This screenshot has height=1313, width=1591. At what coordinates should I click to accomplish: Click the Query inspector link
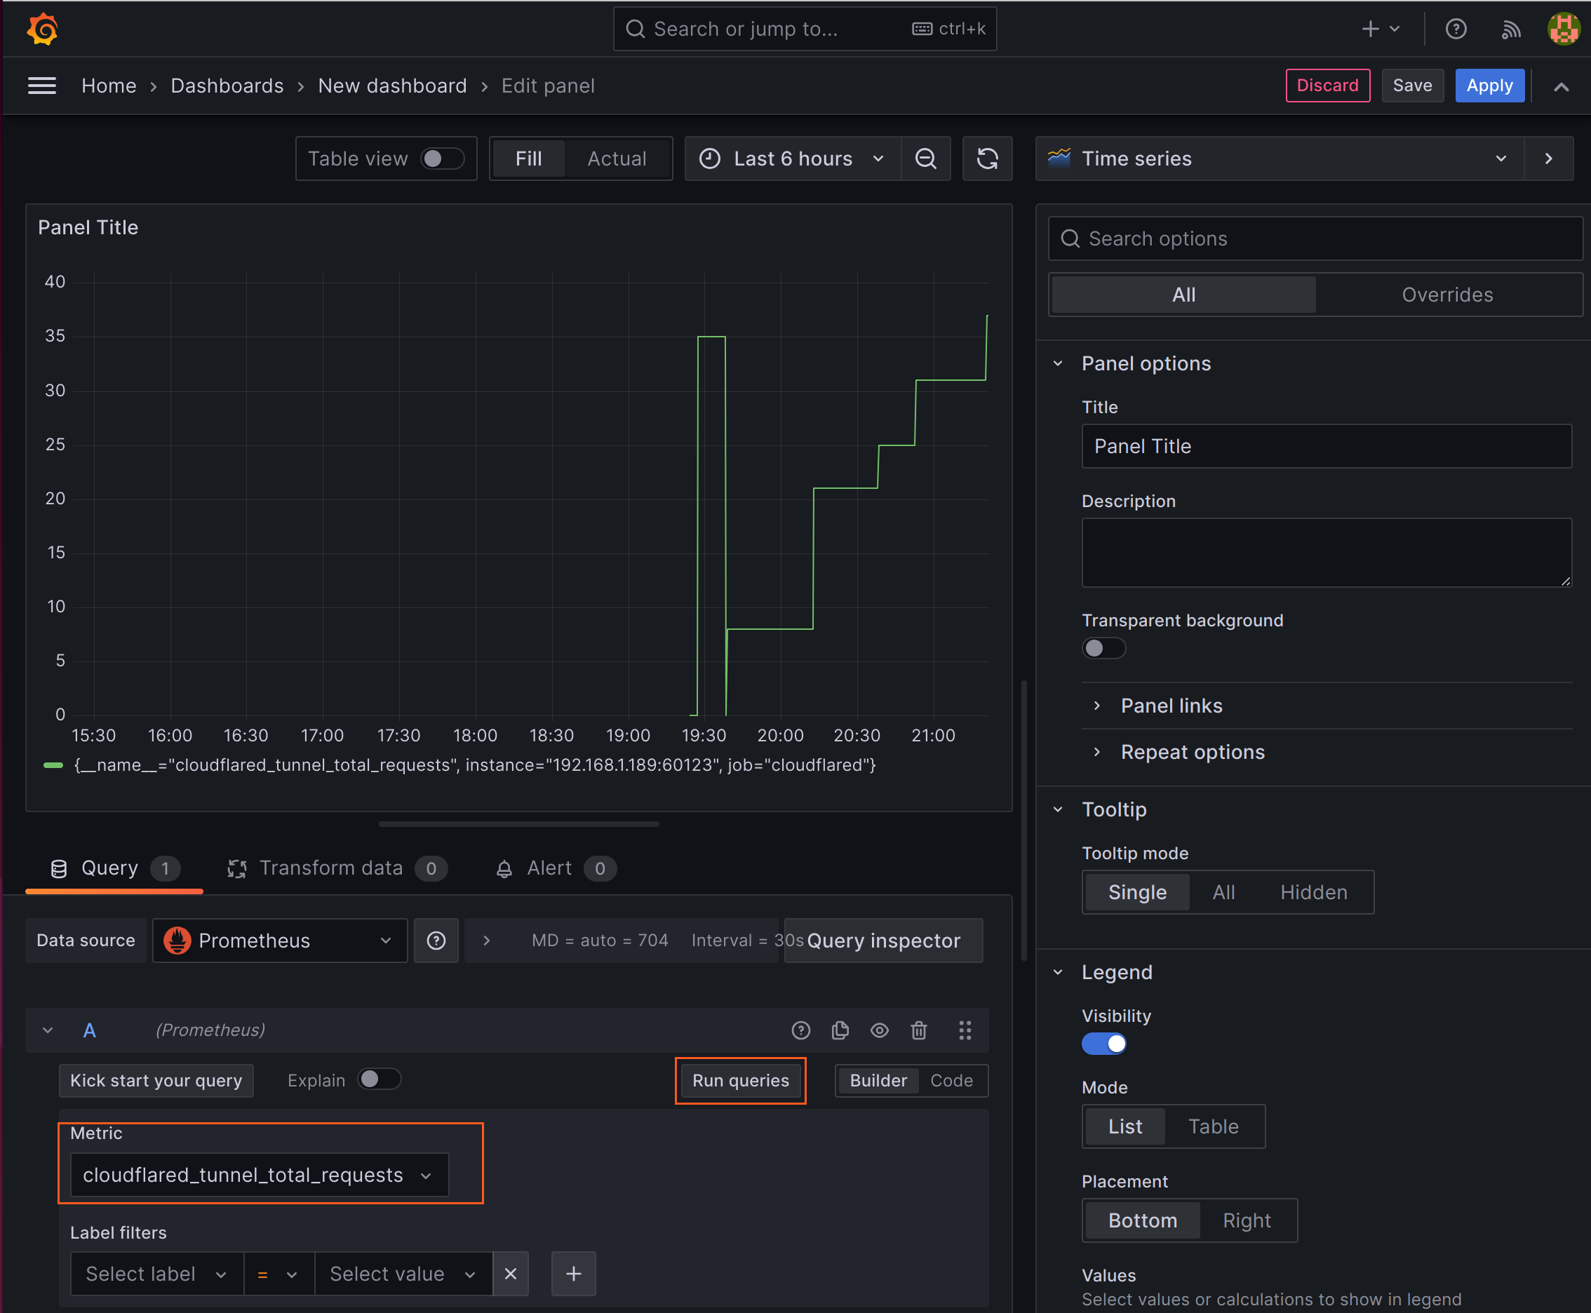pyautogui.click(x=882, y=941)
